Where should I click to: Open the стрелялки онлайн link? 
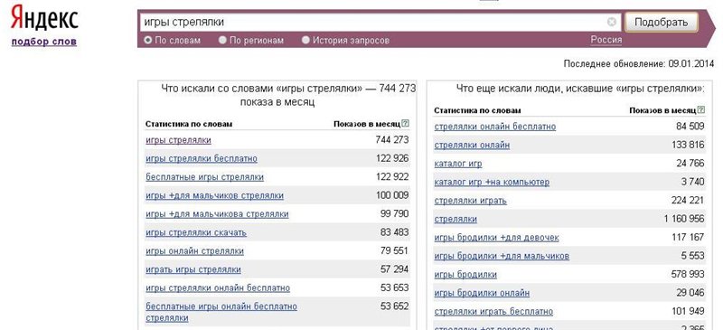tap(472, 145)
